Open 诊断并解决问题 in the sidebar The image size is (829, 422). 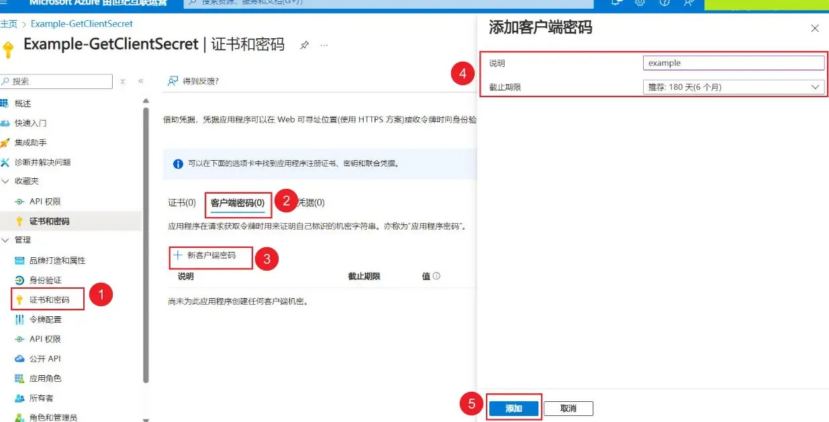pyautogui.click(x=43, y=162)
